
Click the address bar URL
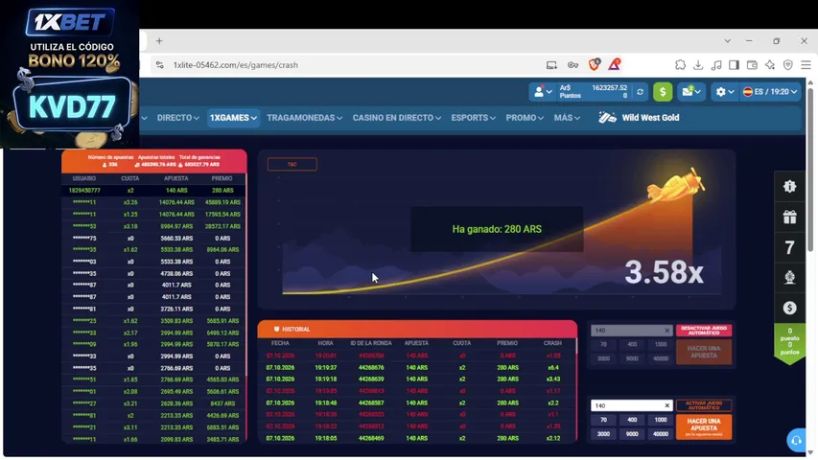(x=236, y=65)
